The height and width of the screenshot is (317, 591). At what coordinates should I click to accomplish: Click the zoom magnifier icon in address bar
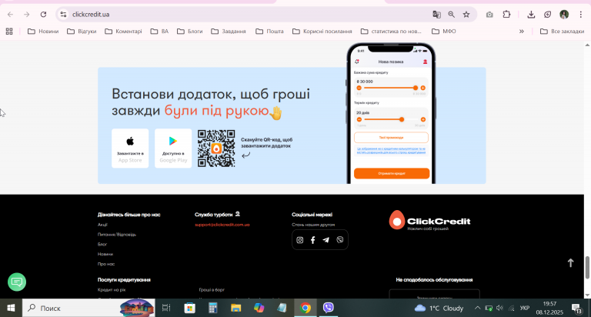pos(451,15)
